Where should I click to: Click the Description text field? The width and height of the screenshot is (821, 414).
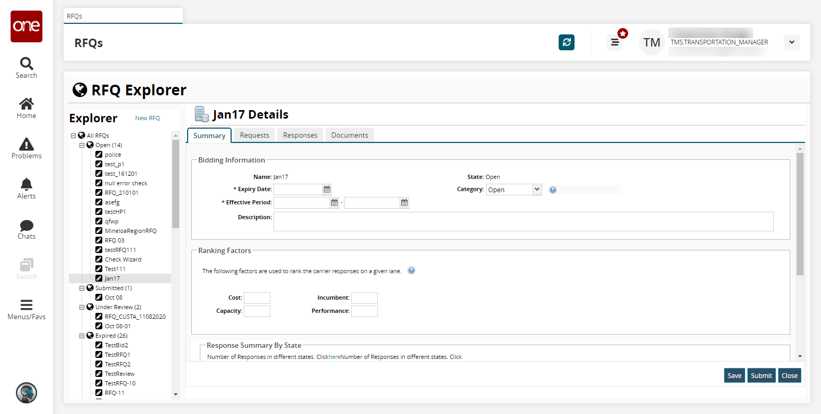523,222
